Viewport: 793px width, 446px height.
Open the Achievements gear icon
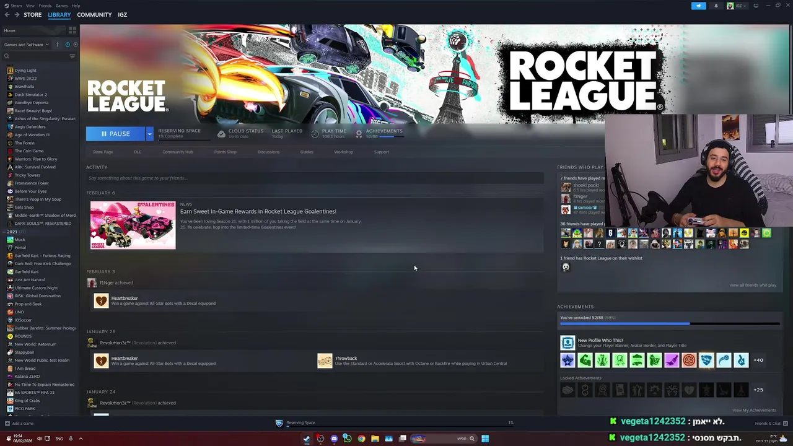click(x=359, y=133)
